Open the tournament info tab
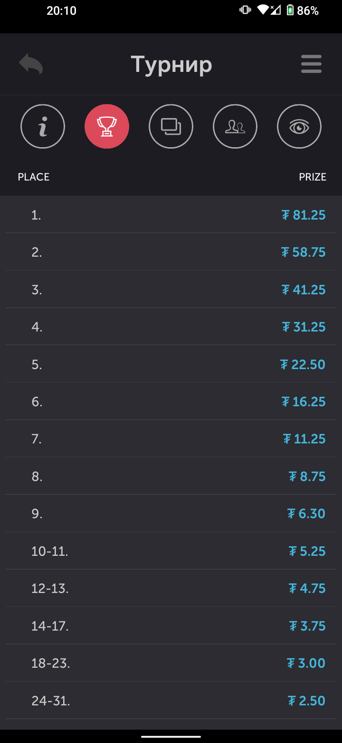The height and width of the screenshot is (743, 342). [43, 127]
